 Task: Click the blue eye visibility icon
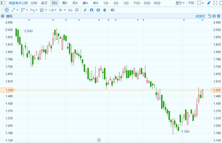pos(98,10)
